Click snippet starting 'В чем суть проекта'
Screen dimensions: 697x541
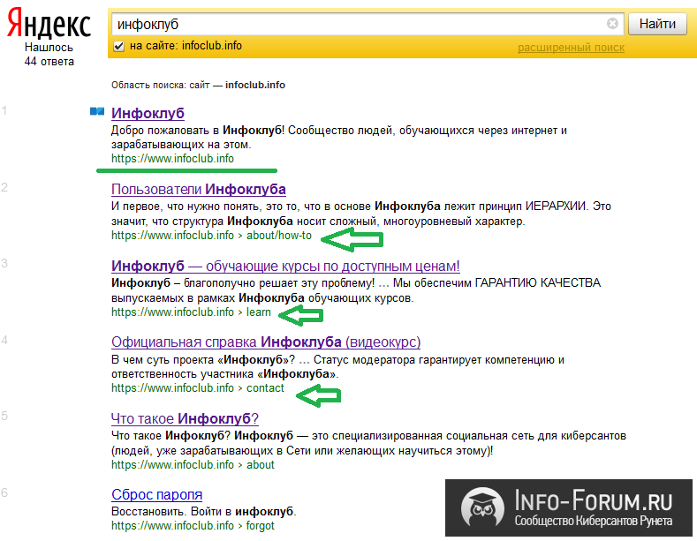(x=337, y=366)
